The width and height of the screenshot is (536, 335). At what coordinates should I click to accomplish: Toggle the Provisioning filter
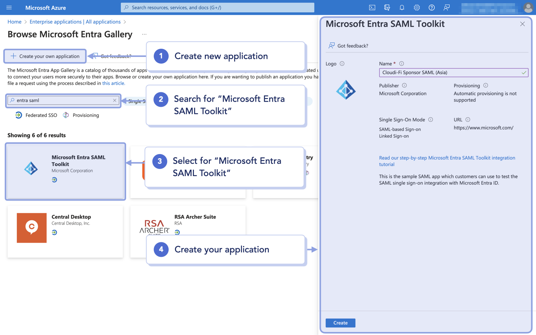[x=81, y=115]
